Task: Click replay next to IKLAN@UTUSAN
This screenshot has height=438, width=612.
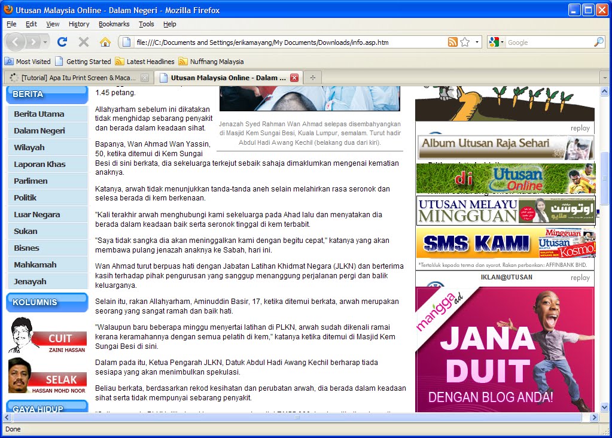Action: 580,278
